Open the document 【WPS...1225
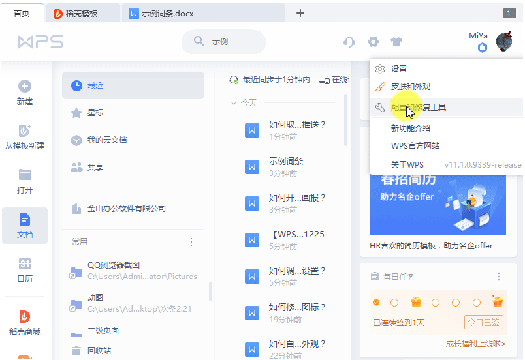The image size is (525, 360). pos(285,240)
